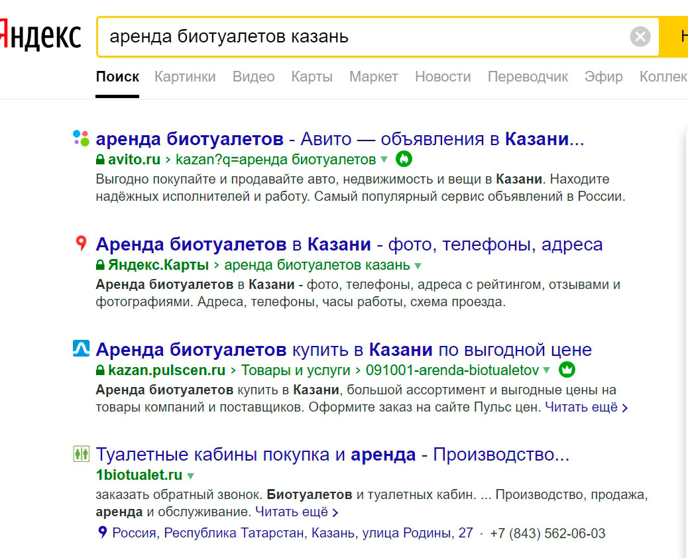Image resolution: width=688 pixels, height=558 pixels.
Task: Click the lock icon beside Яндекс.Карты
Action: pos(101,264)
